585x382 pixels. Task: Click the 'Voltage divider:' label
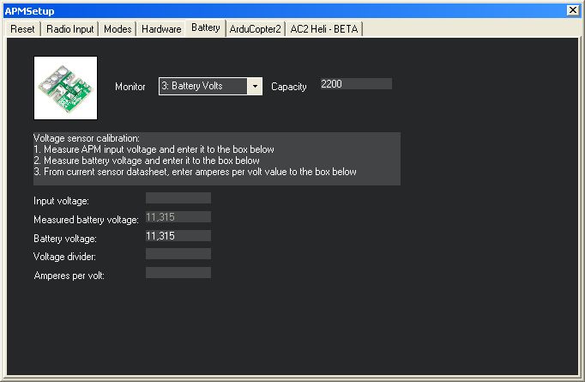point(64,257)
